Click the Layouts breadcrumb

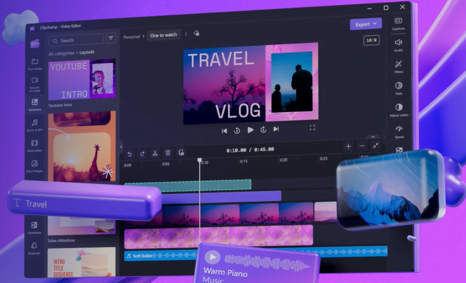(87, 52)
